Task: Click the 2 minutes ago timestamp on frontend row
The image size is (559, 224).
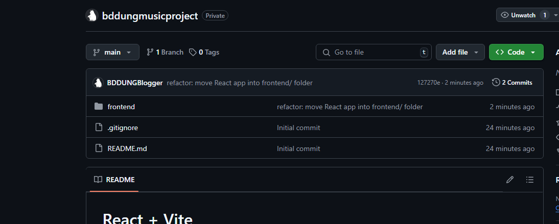Action: point(512,107)
